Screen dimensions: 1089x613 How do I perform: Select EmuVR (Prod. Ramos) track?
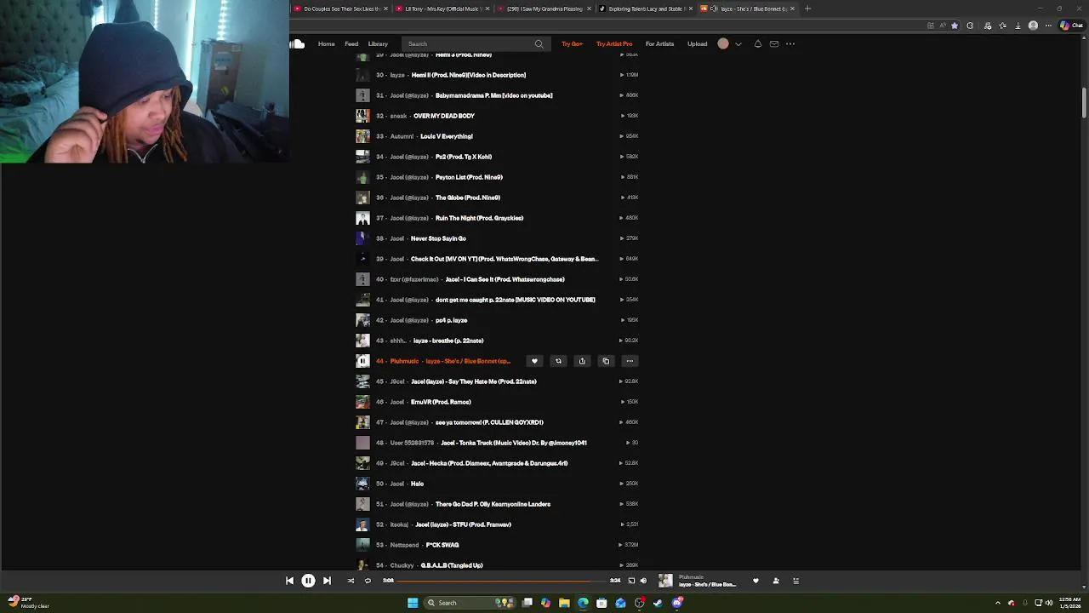[x=441, y=402]
